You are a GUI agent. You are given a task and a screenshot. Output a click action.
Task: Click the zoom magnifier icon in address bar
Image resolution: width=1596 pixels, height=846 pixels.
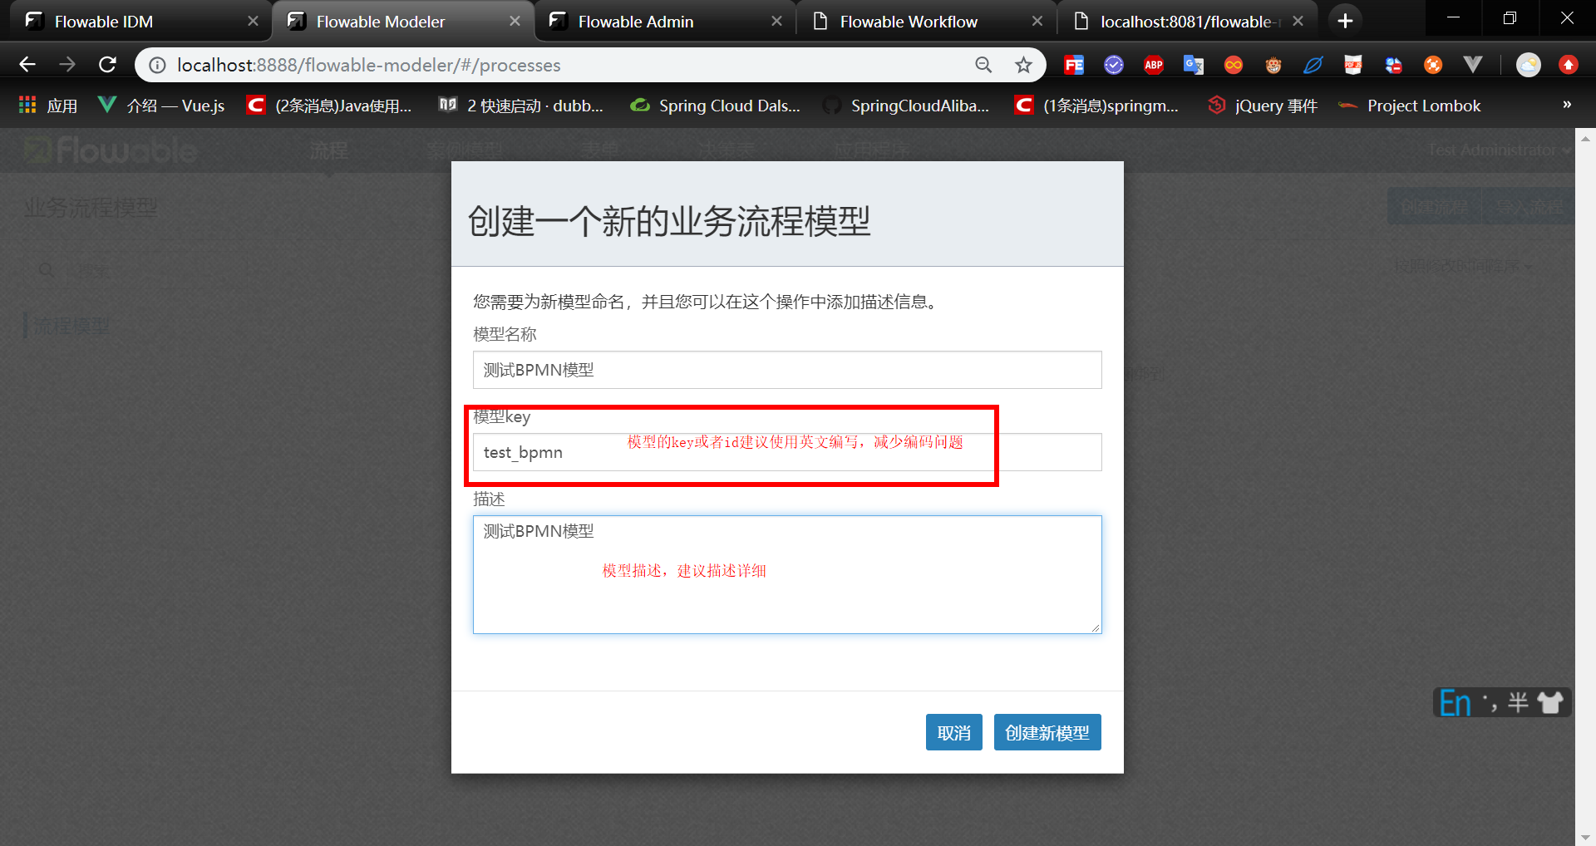pos(983,65)
